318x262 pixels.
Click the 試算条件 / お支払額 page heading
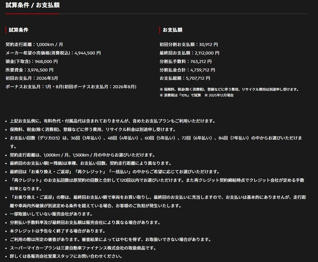[32, 5]
